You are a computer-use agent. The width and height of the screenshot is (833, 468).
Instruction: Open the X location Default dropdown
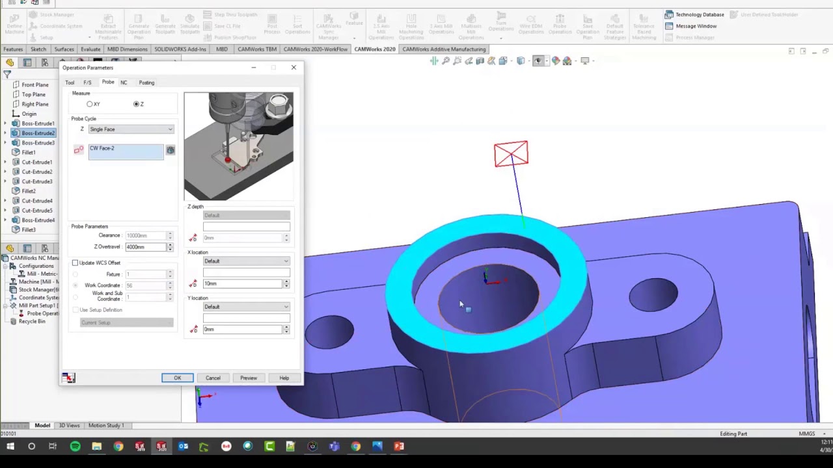tap(246, 261)
